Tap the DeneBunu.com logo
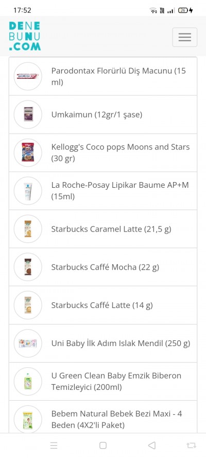The height and width of the screenshot is (458, 206). tap(25, 36)
